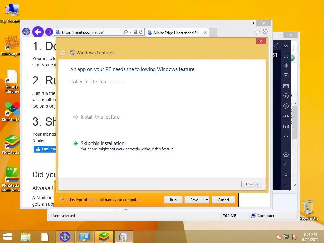Click the BlueStacks install APK icon

click(286, 126)
